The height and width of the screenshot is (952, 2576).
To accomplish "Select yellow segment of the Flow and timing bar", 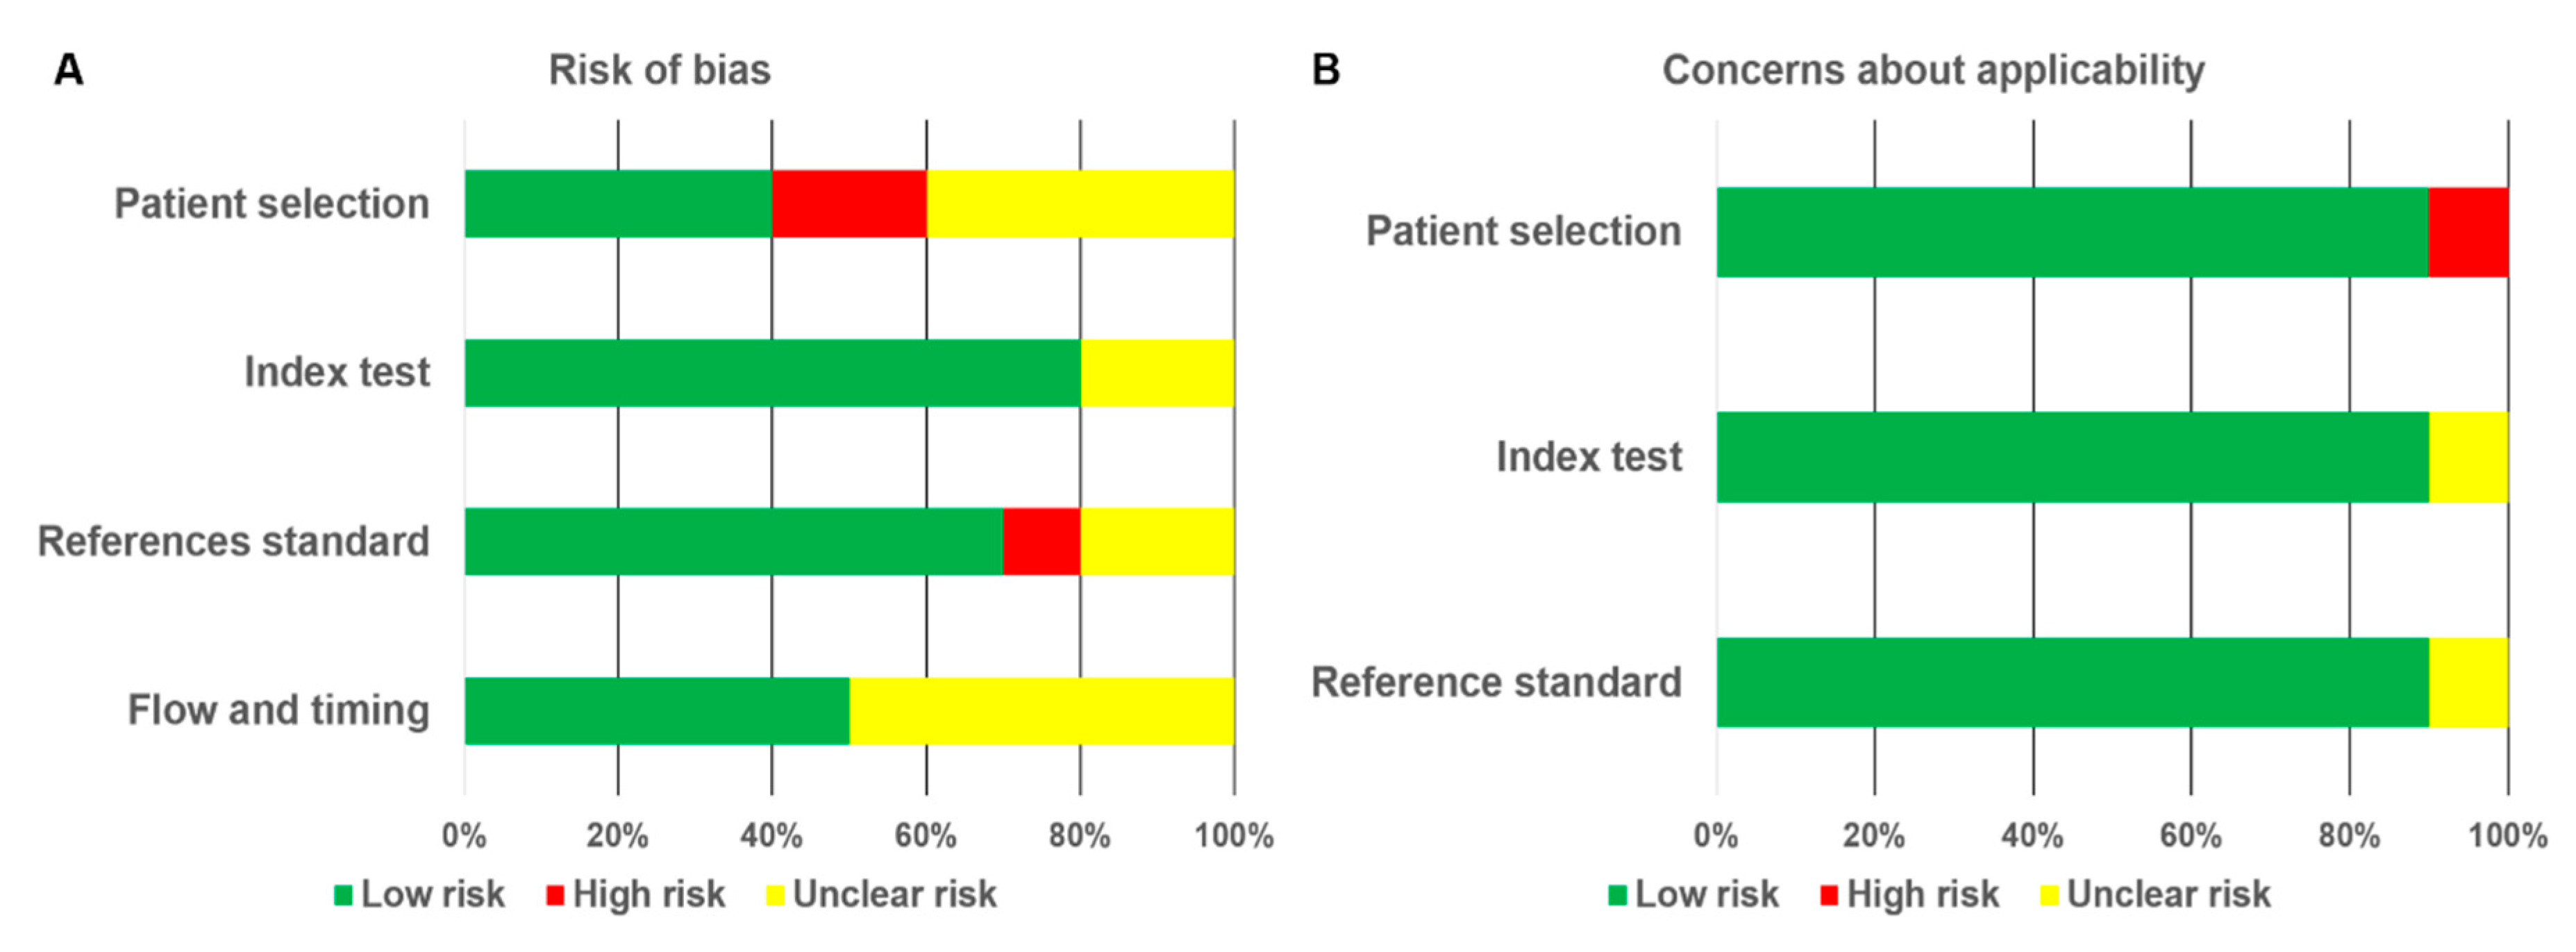I will [1041, 711].
